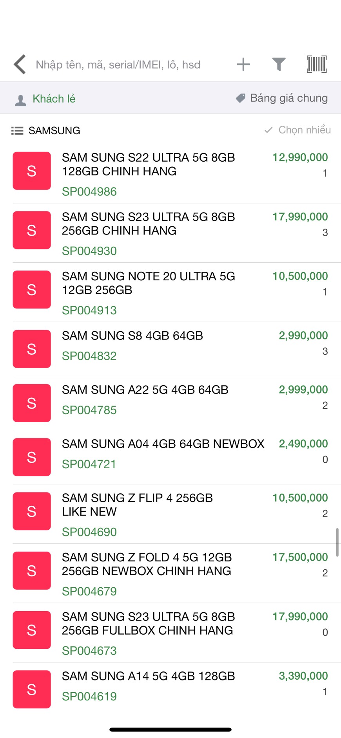Open Bảng giá chung price list selector
Image resolution: width=341 pixels, height=738 pixels.
(x=288, y=98)
